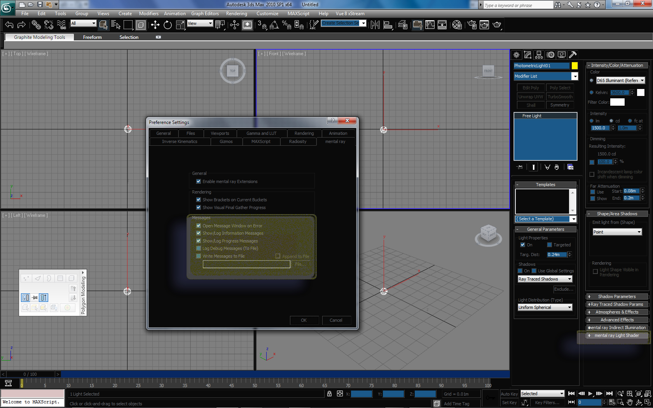The height and width of the screenshot is (408, 653).
Task: Click the Pin Stack icon
Action: coord(520,167)
